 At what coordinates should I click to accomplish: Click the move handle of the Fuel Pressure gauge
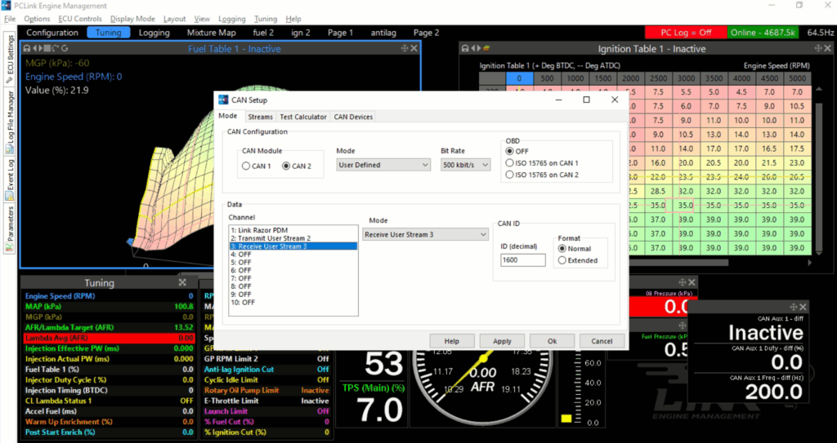pyautogui.click(x=683, y=326)
